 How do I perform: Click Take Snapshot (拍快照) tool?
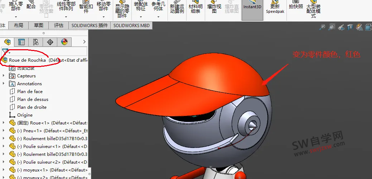[296, 5]
